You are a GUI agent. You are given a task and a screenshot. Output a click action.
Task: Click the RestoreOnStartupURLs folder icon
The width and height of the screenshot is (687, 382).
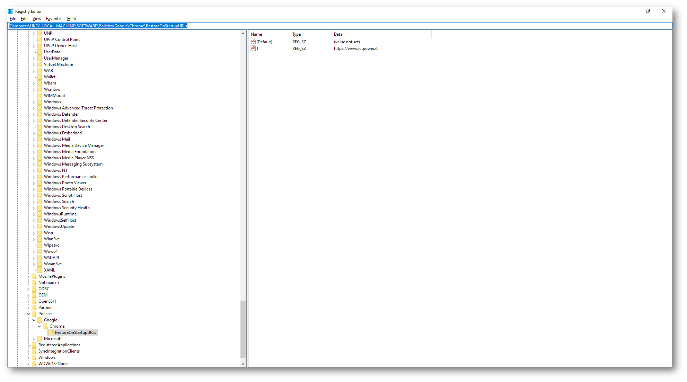click(51, 332)
